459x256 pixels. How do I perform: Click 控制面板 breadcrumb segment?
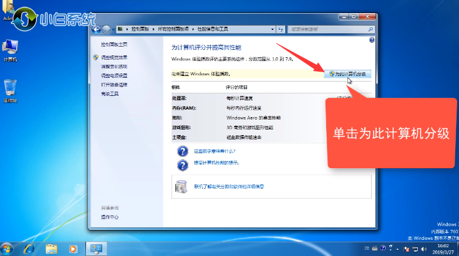click(x=140, y=29)
